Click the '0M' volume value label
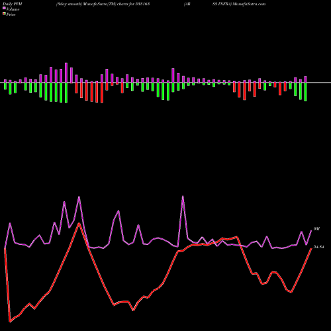 [316, 229]
